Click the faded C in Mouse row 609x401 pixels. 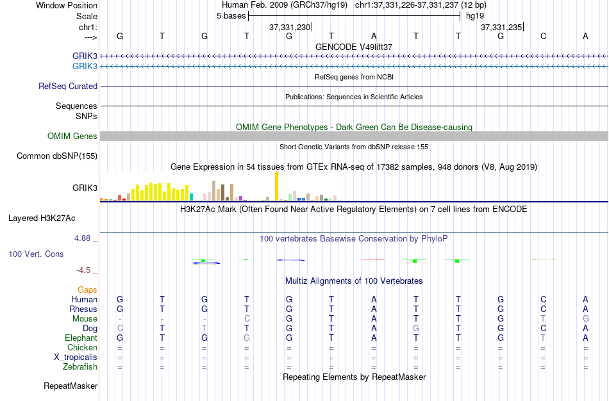click(x=247, y=319)
